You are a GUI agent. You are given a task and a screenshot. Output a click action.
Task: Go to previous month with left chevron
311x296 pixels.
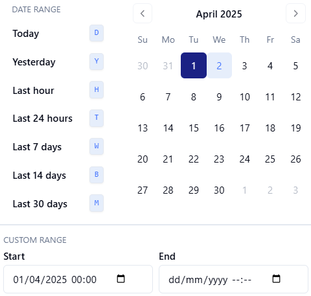coord(143,14)
